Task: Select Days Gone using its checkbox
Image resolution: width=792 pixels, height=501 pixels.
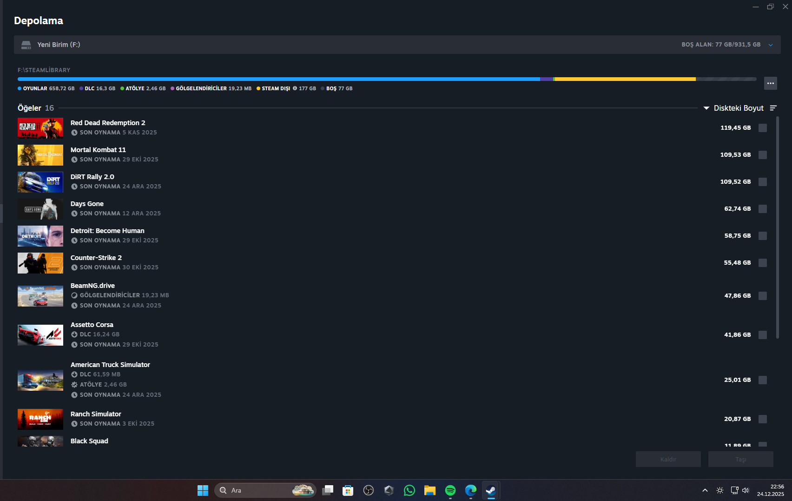Action: (763, 209)
